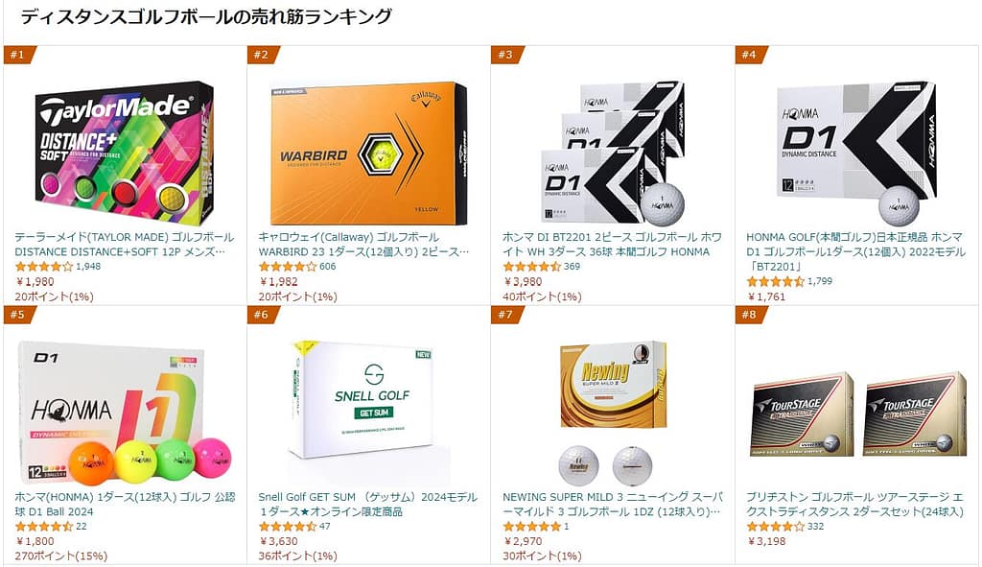Open the Honma D1 Ball 2024 title
This screenshot has width=982, height=567.
125,504
